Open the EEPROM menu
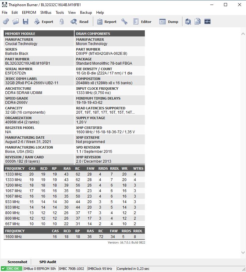Screen dimensions: 246x272 29,13
